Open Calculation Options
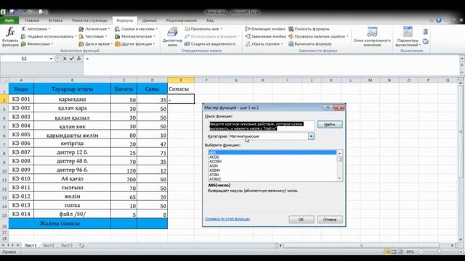 (x=408, y=37)
